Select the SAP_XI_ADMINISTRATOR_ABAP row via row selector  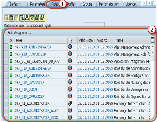pyautogui.click(x=6, y=110)
